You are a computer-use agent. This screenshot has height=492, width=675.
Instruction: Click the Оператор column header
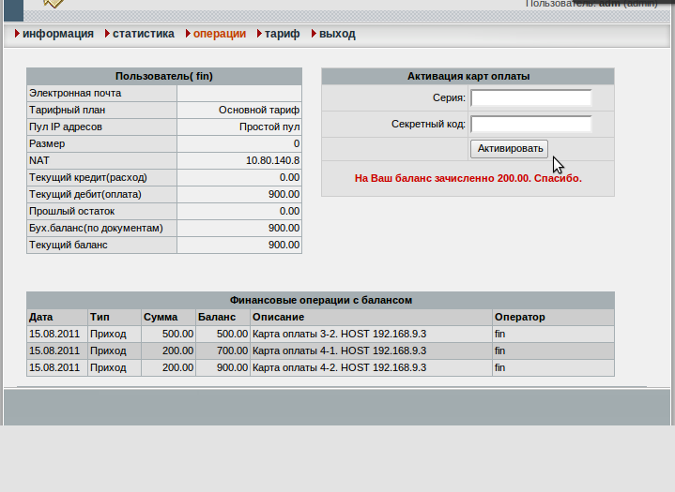pos(519,317)
